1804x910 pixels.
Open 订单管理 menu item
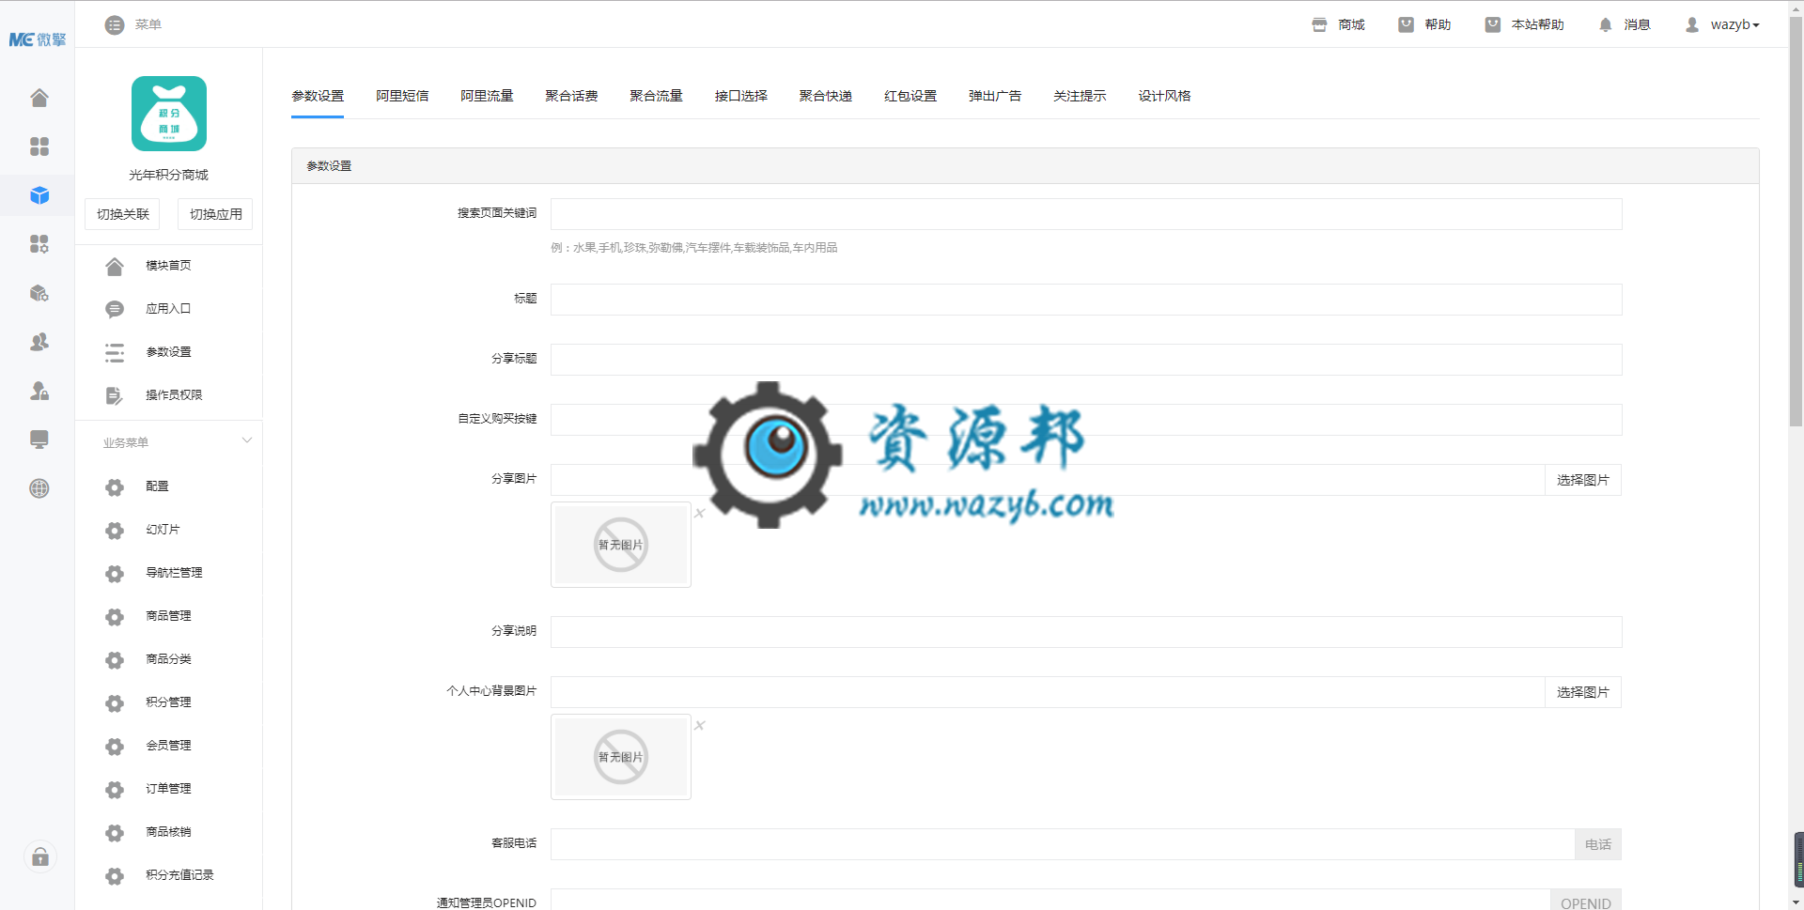click(168, 789)
